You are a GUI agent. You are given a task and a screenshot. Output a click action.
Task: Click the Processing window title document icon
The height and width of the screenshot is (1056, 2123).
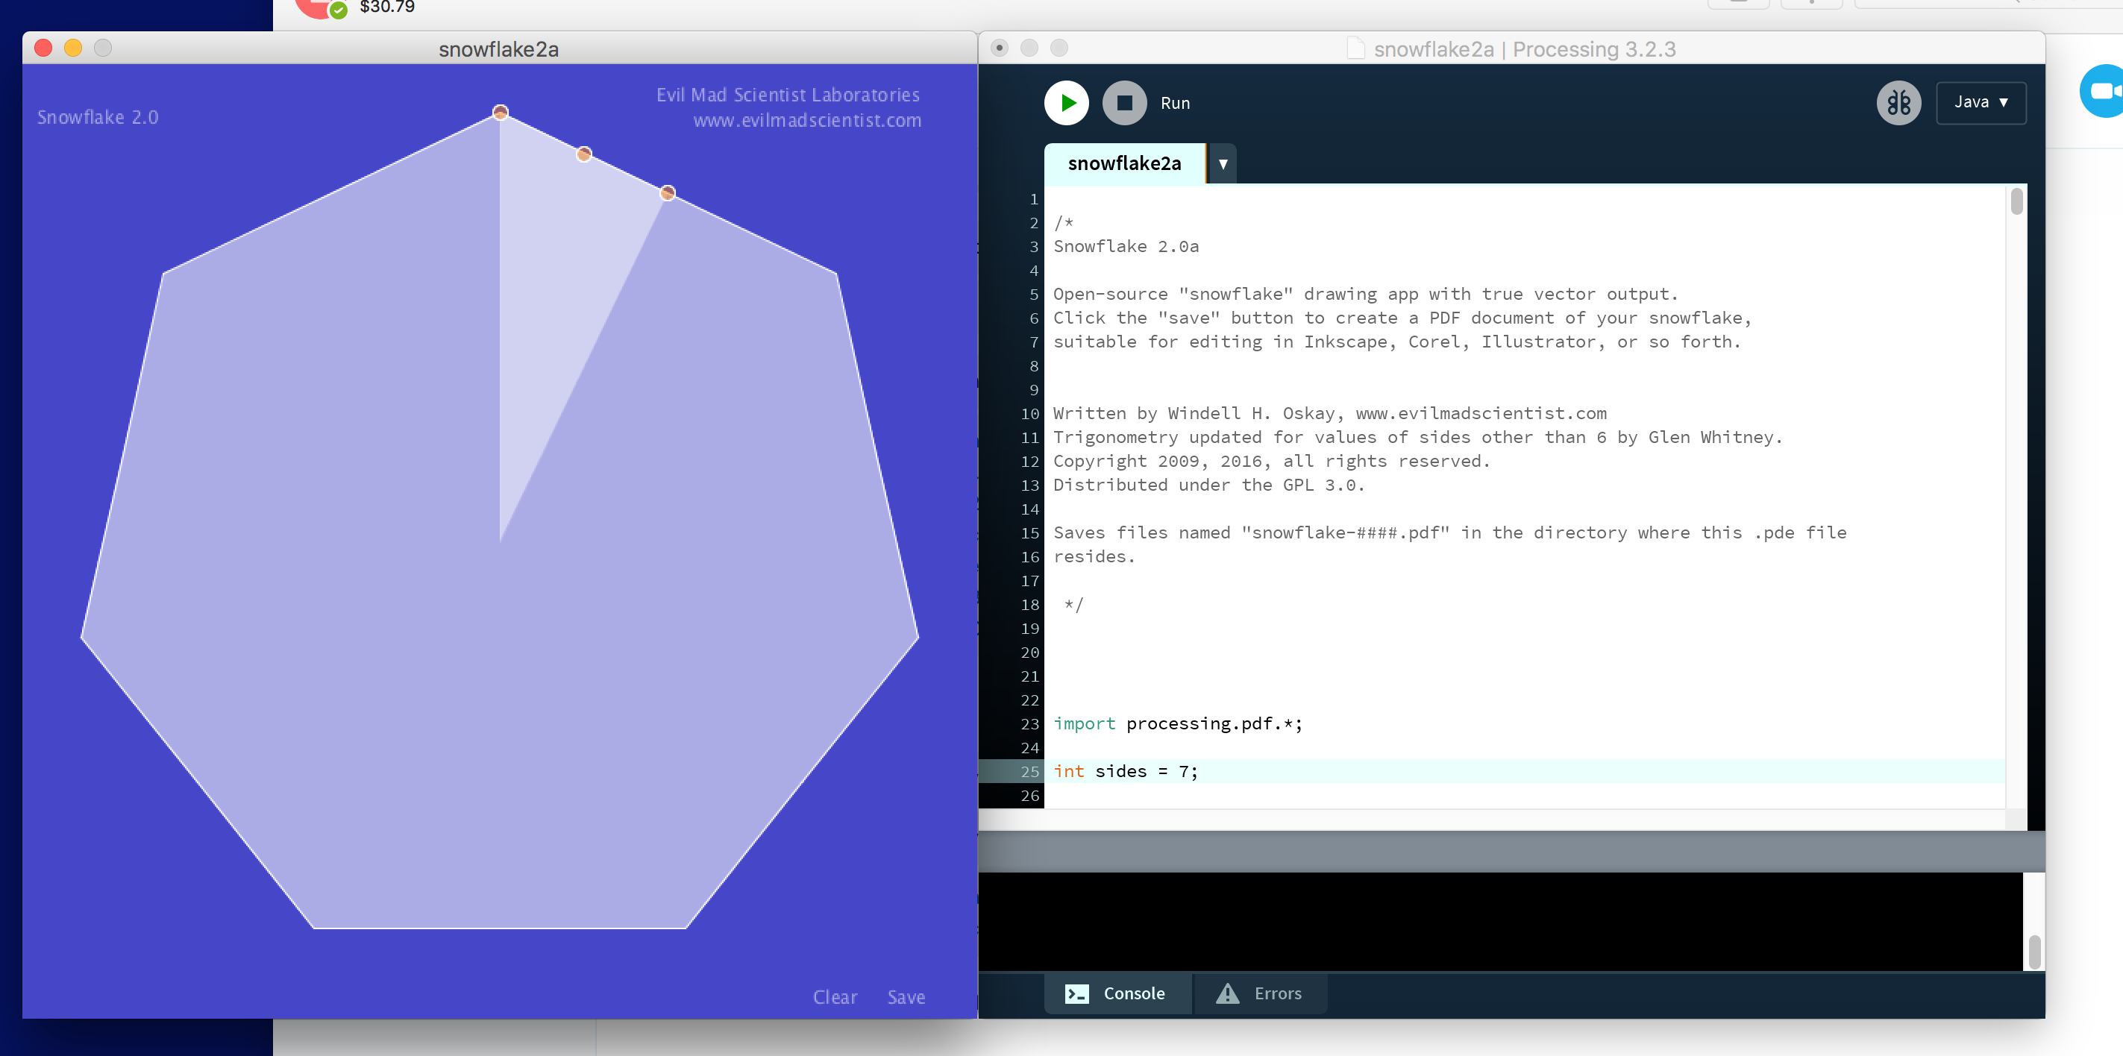[1355, 48]
